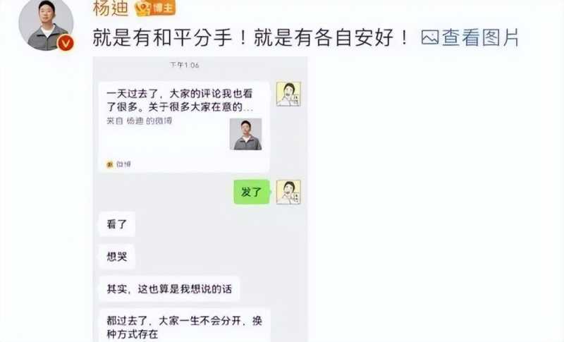
Task: Click the orange 博主 badge
Action: [155, 8]
